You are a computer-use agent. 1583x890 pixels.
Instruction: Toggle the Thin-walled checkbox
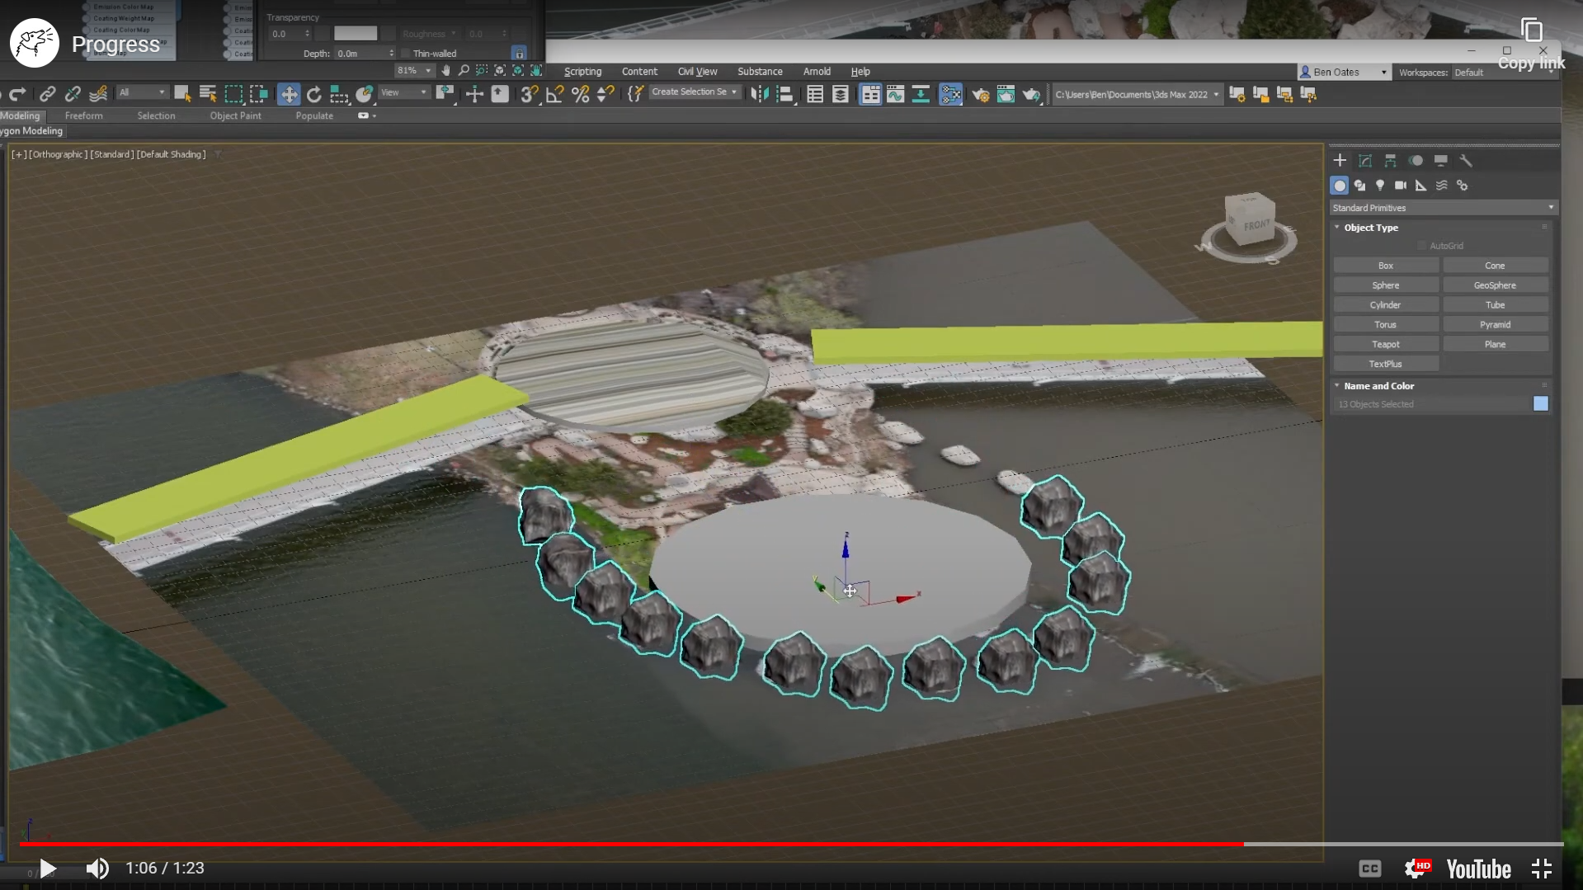(406, 54)
